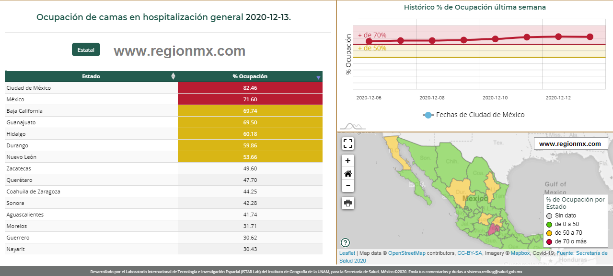Viewport: 613px width, 276px height.
Task: Click the Estatal button
Action: click(x=86, y=49)
